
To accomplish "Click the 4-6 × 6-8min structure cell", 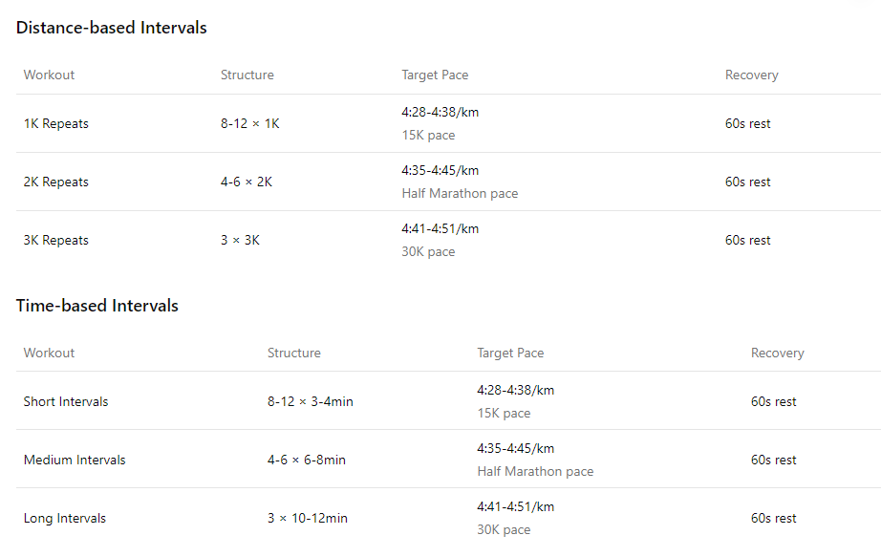I will coord(307,461).
